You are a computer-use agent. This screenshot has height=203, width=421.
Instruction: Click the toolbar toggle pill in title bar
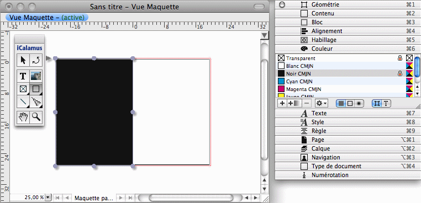(x=259, y=7)
